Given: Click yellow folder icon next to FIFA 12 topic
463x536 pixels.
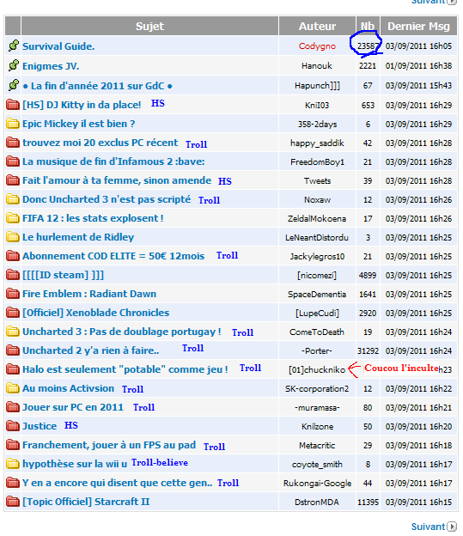Looking at the screenshot, I should (x=13, y=218).
